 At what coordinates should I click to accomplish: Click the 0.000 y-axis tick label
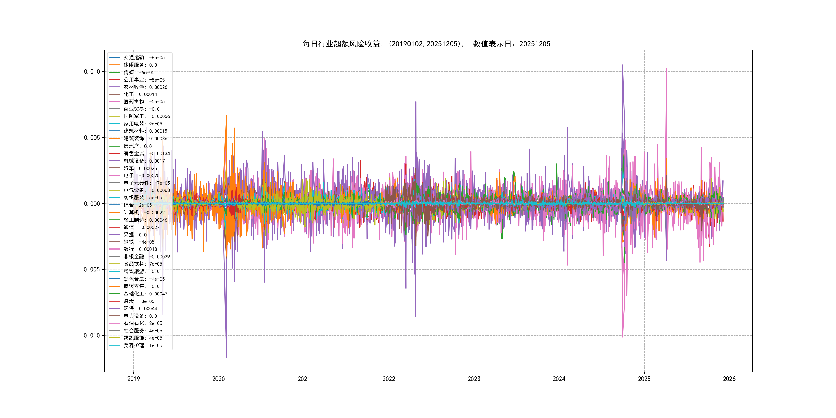point(92,204)
